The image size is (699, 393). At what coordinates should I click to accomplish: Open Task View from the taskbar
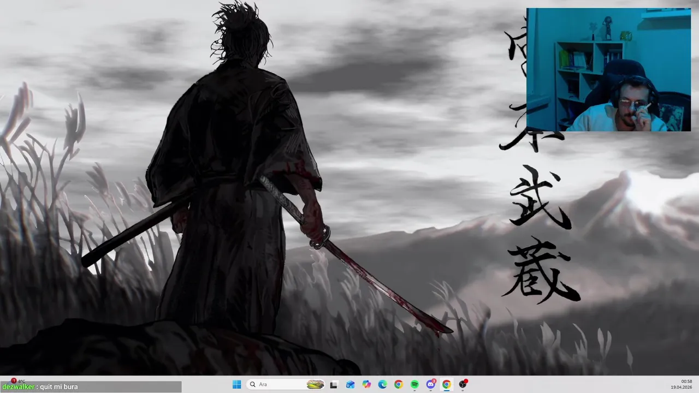pos(334,384)
